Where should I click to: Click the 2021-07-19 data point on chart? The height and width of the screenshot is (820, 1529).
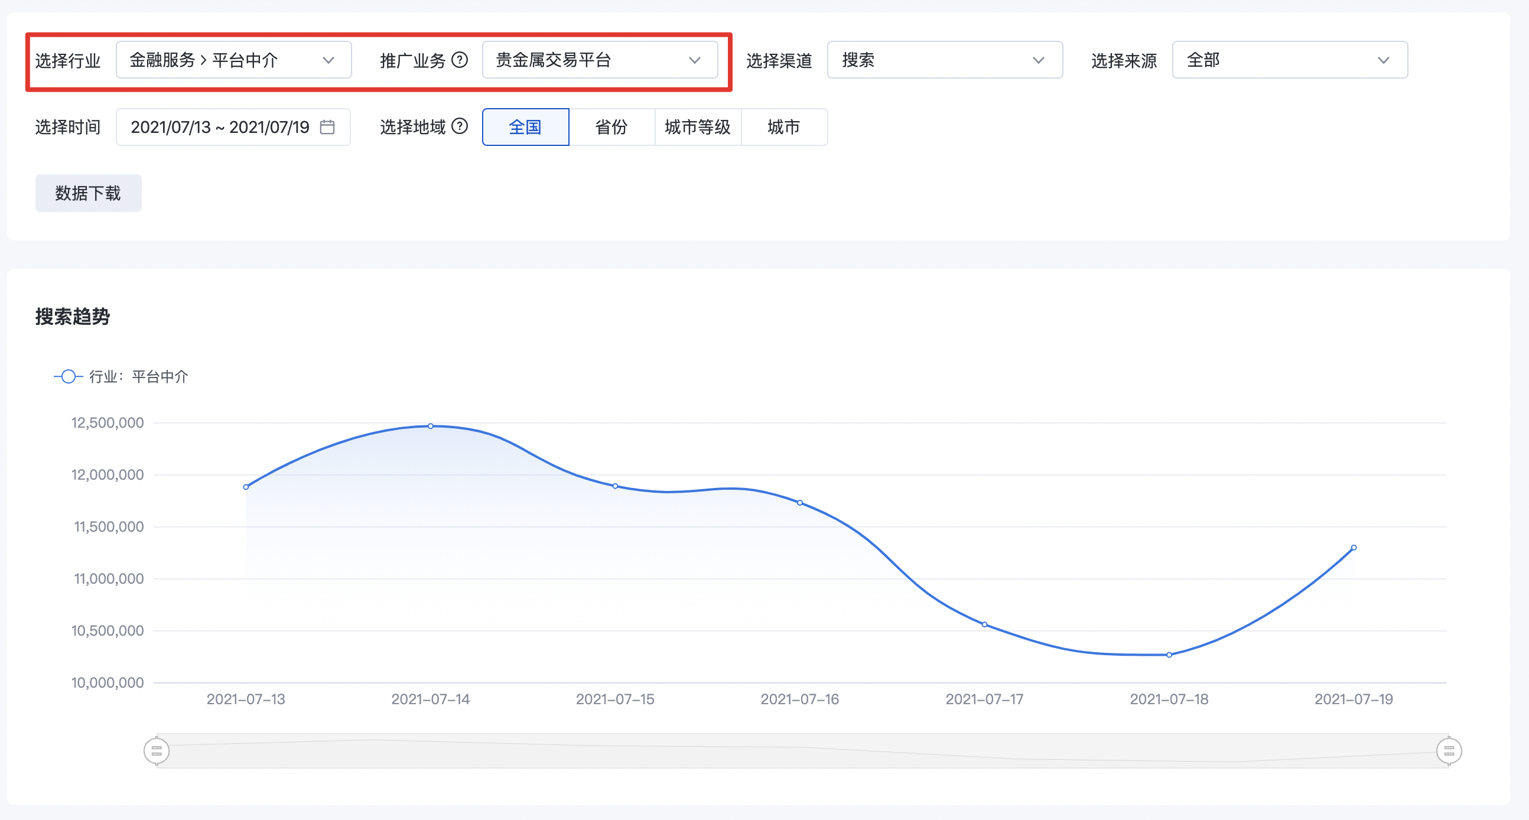pyautogui.click(x=1354, y=548)
